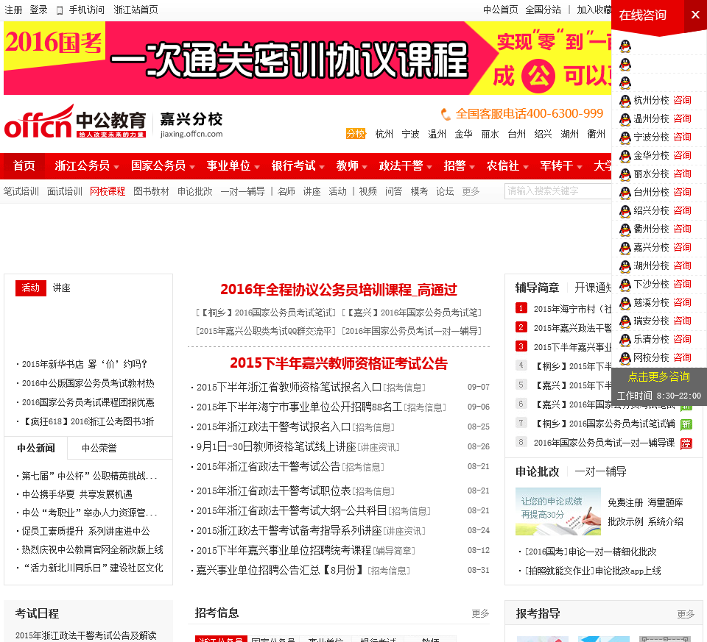Open 2015下半年嘉兴教师资格证考试公告 headline
Screen dimensions: 707x642
tap(339, 363)
